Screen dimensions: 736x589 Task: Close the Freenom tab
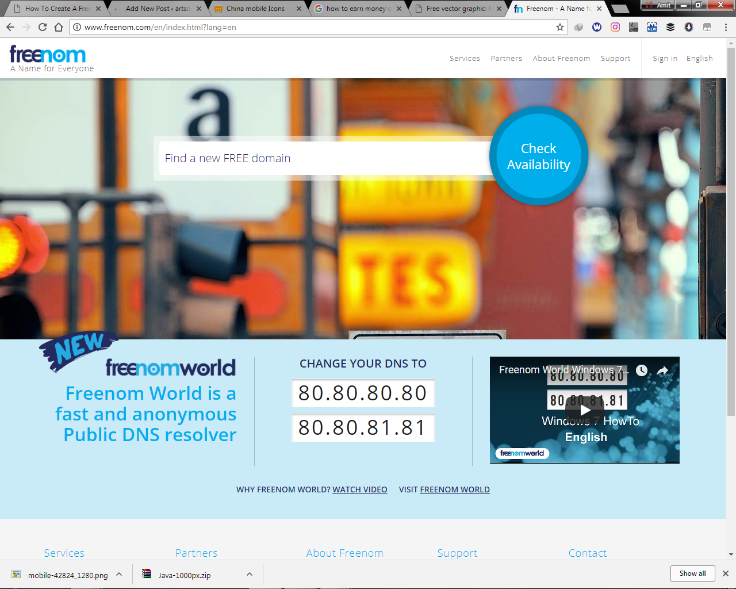point(599,9)
